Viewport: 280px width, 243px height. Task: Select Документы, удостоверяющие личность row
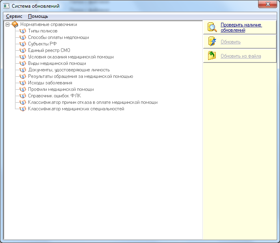click(69, 70)
